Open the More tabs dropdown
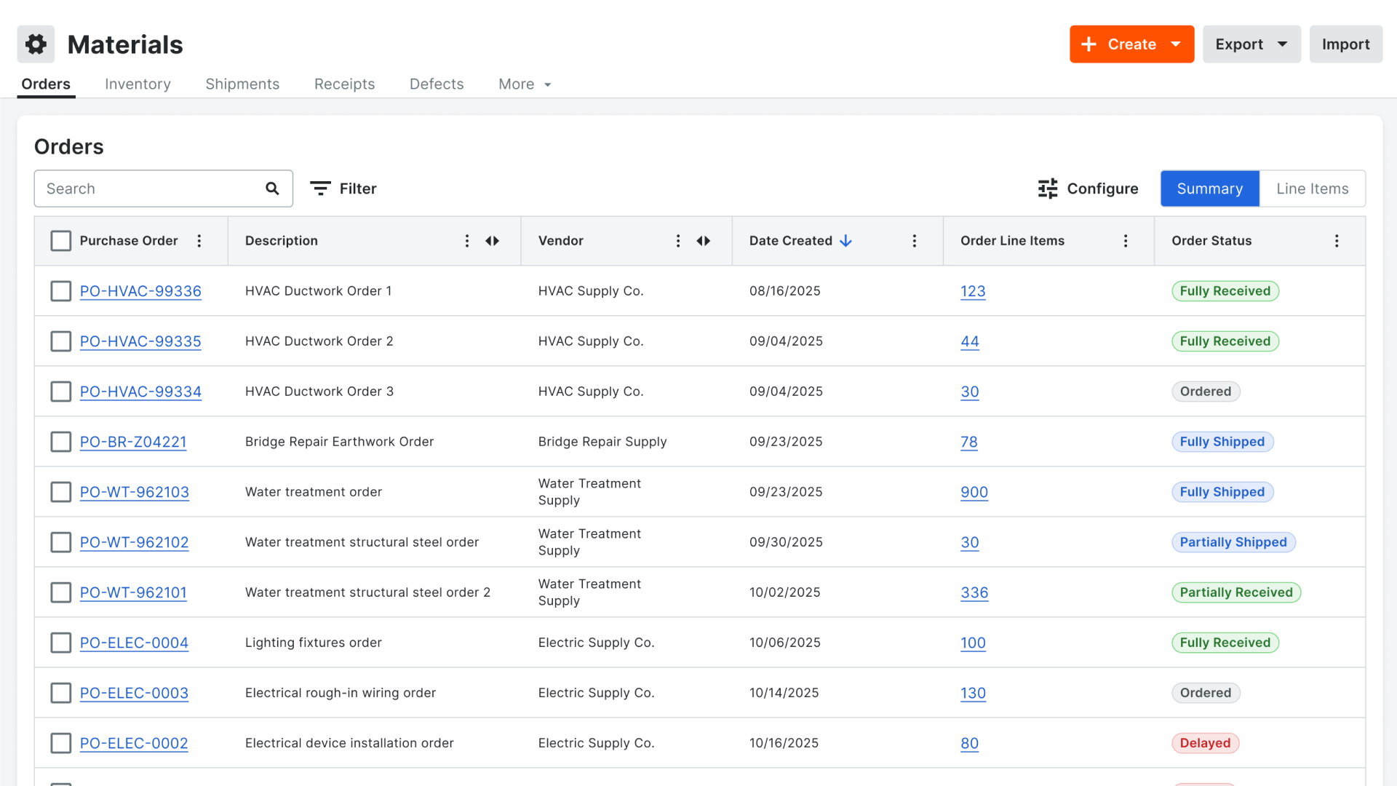 point(525,84)
